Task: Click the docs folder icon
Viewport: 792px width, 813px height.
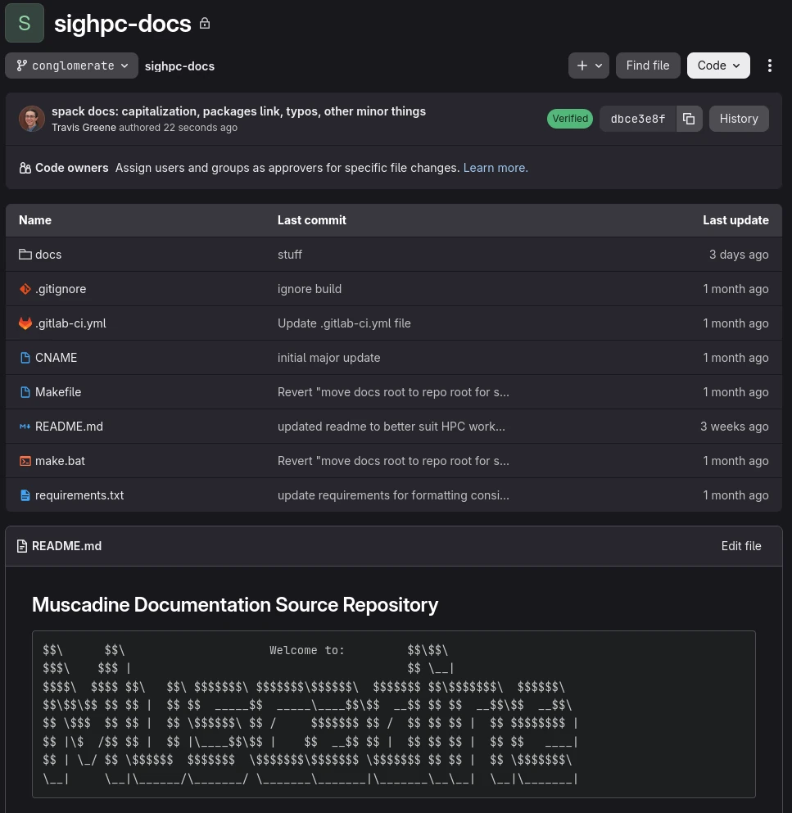Action: pos(25,255)
